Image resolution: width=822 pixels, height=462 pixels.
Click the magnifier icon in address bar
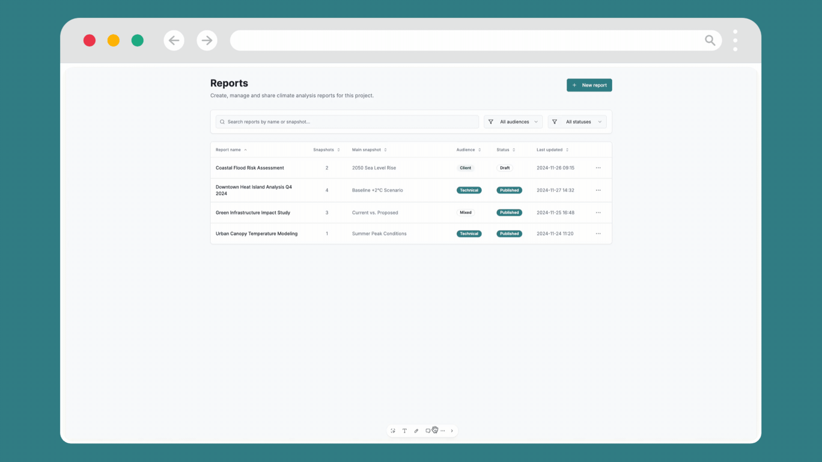coord(710,41)
